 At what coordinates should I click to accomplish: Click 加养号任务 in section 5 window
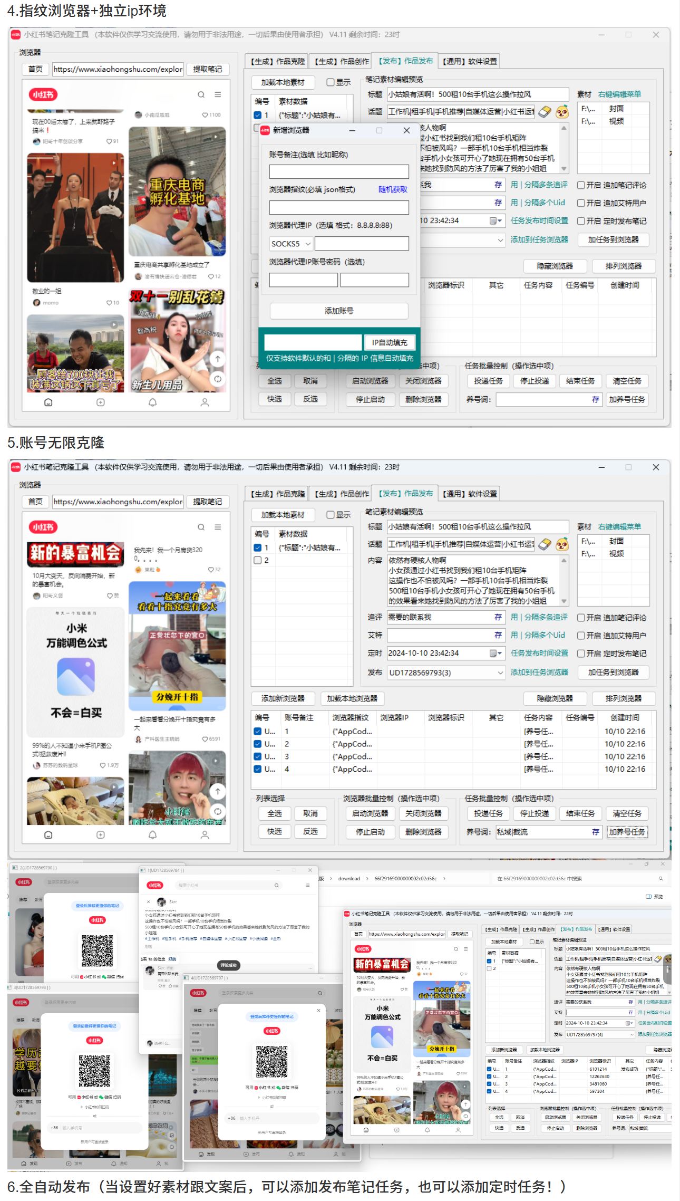coord(627,832)
